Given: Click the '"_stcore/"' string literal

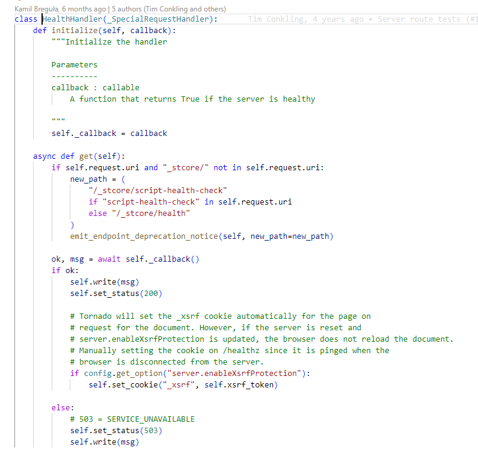Looking at the screenshot, I should pyautogui.click(x=185, y=168).
